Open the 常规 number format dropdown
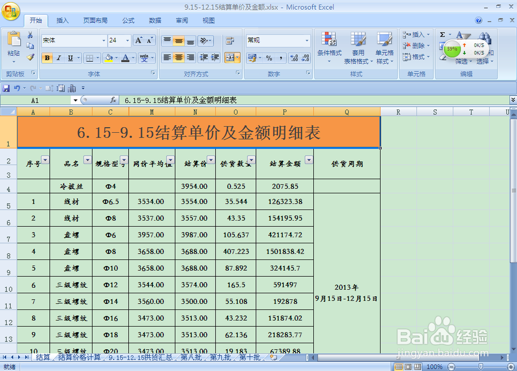This screenshot has width=517, height=371. point(307,39)
